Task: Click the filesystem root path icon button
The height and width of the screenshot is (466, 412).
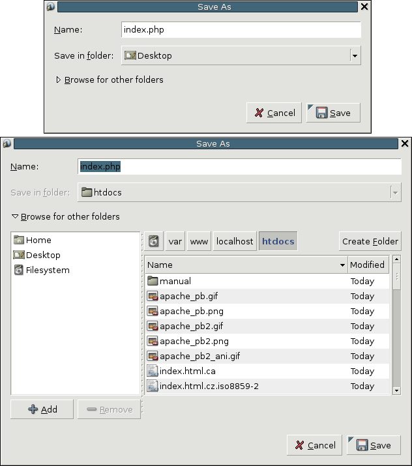Action: [x=154, y=241]
